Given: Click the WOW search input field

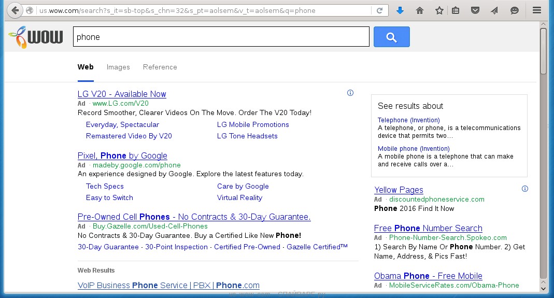Looking at the screenshot, I should 221,37.
